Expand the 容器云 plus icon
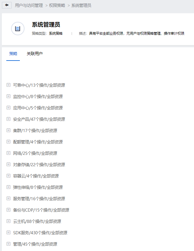 point(9,176)
